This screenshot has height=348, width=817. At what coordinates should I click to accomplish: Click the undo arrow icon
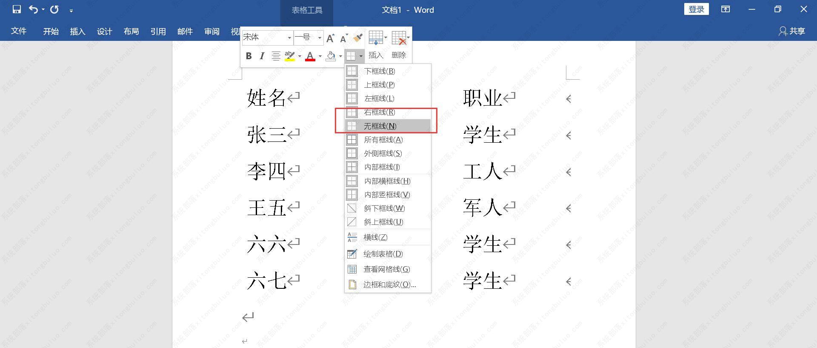[33, 9]
